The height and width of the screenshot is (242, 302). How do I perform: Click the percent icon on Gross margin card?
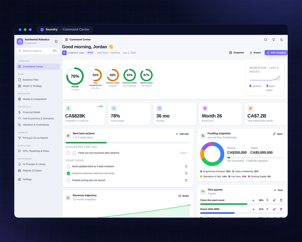tap(114, 109)
